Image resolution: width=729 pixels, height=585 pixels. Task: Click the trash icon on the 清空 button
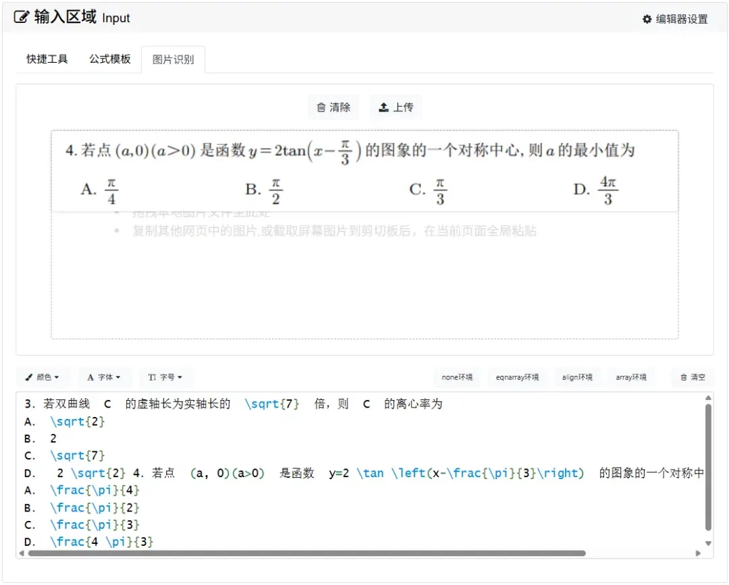click(x=683, y=377)
